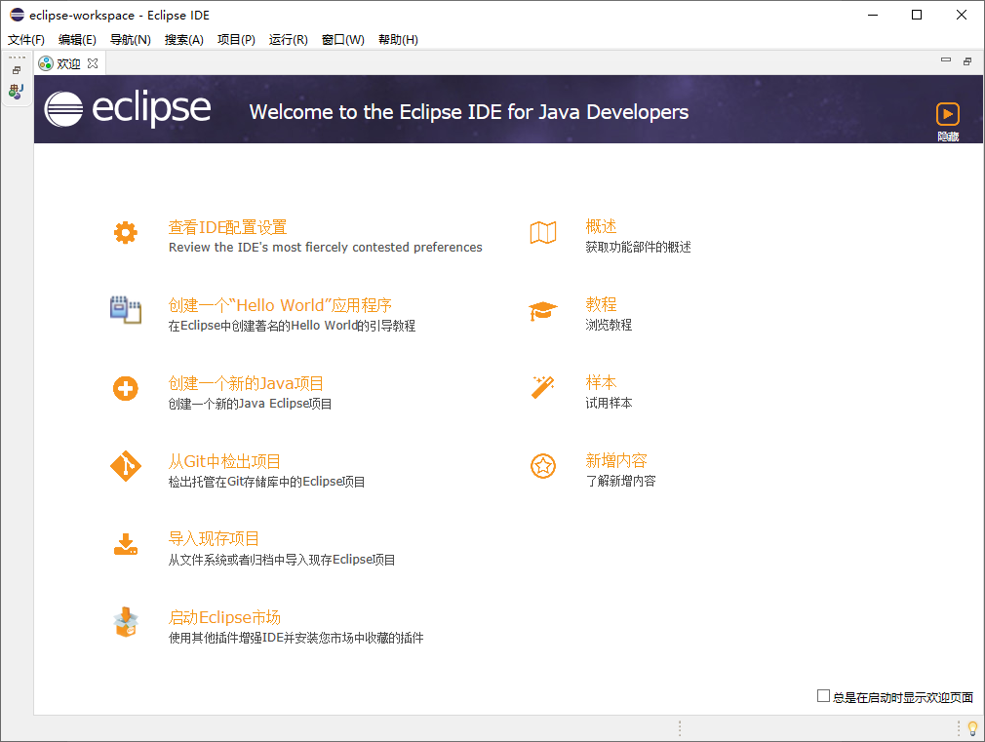Click the Samples magic wand icon
Viewport: 985px width, 742px height.
click(x=543, y=388)
